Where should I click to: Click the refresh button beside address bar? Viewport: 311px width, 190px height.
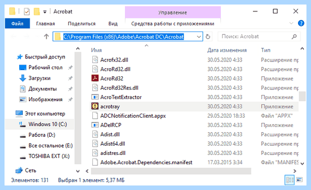[208, 37]
